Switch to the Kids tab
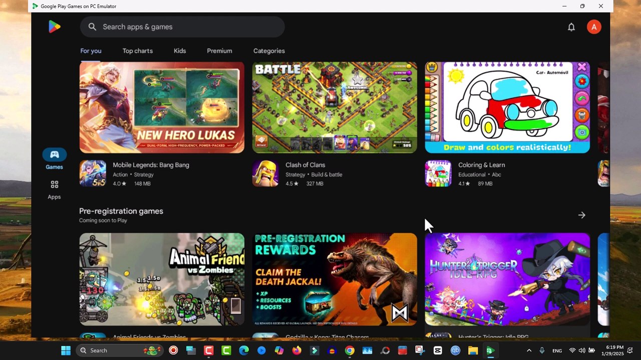The image size is (641, 360). tap(180, 51)
